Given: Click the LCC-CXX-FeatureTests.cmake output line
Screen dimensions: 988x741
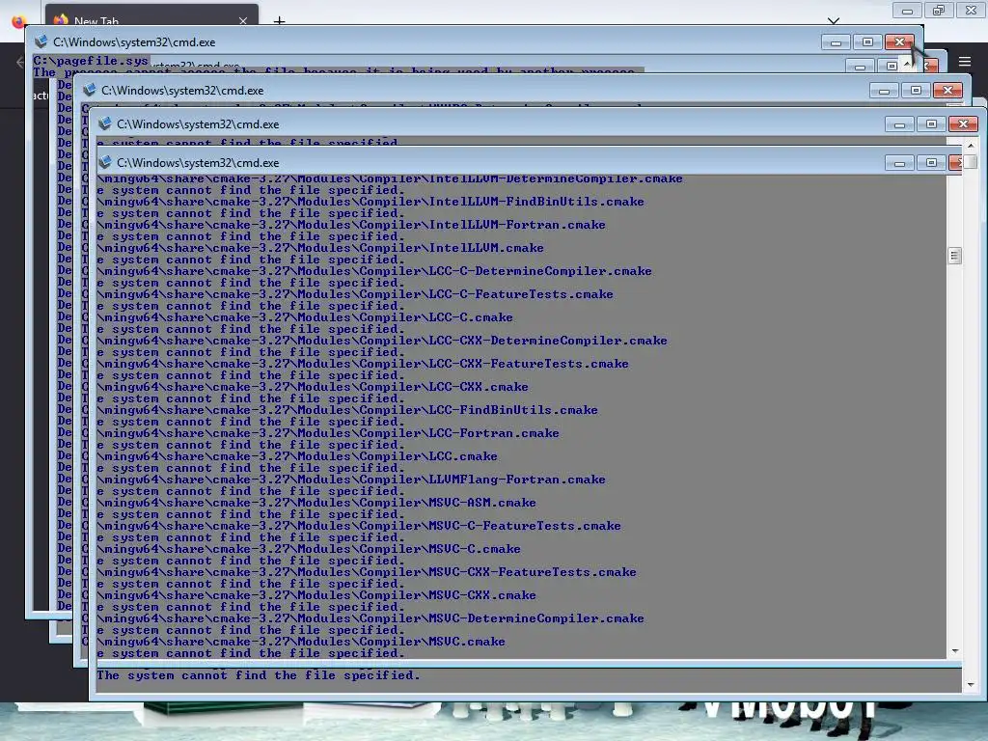Looking at the screenshot, I should (x=363, y=364).
